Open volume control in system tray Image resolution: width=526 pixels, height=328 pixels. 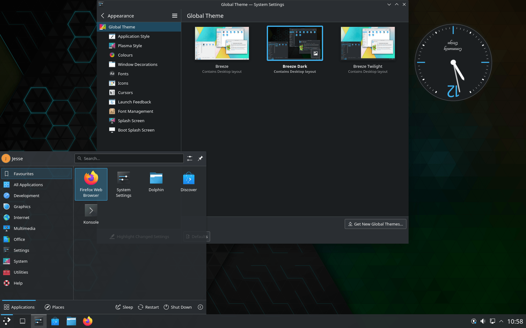coord(483,321)
